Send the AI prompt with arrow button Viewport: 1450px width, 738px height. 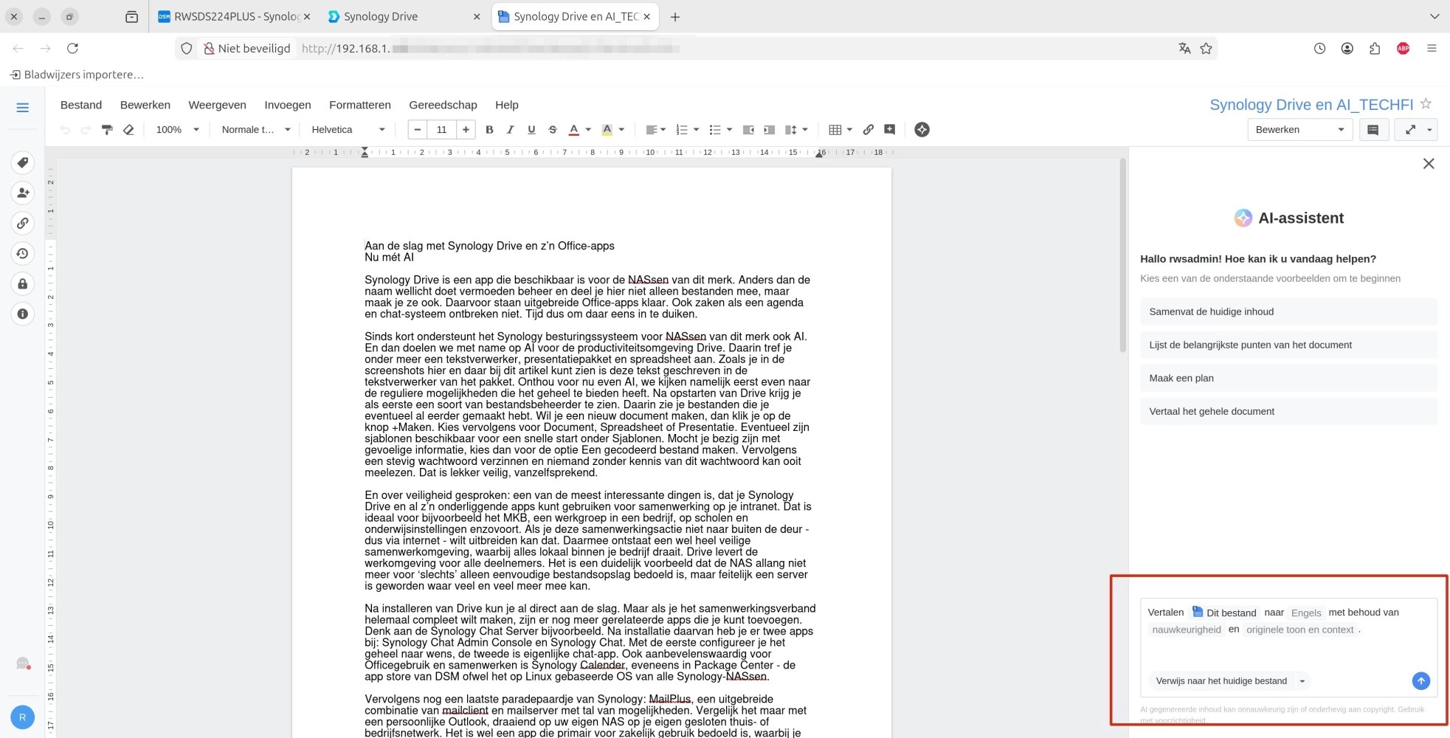(x=1420, y=681)
